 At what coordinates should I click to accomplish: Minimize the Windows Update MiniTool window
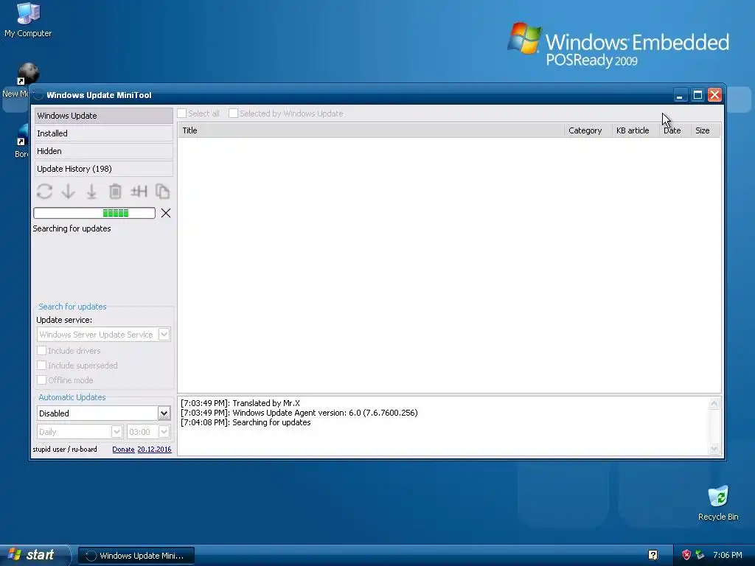[x=680, y=95]
